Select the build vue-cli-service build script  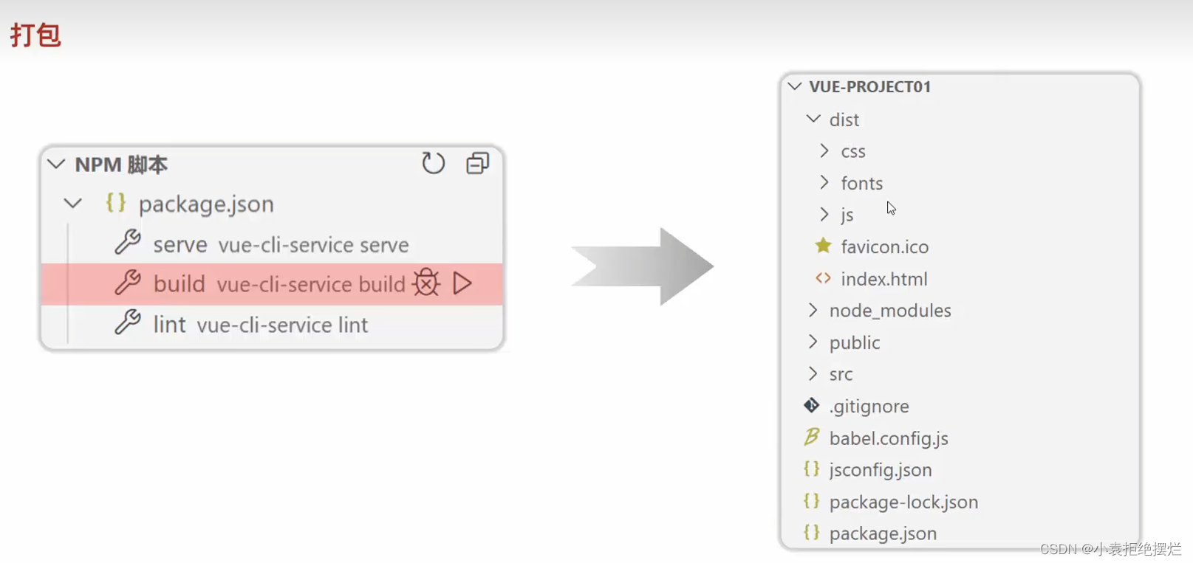272,284
